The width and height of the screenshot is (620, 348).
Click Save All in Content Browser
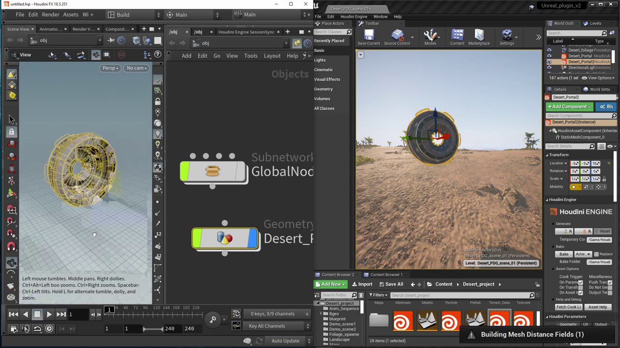click(391, 284)
